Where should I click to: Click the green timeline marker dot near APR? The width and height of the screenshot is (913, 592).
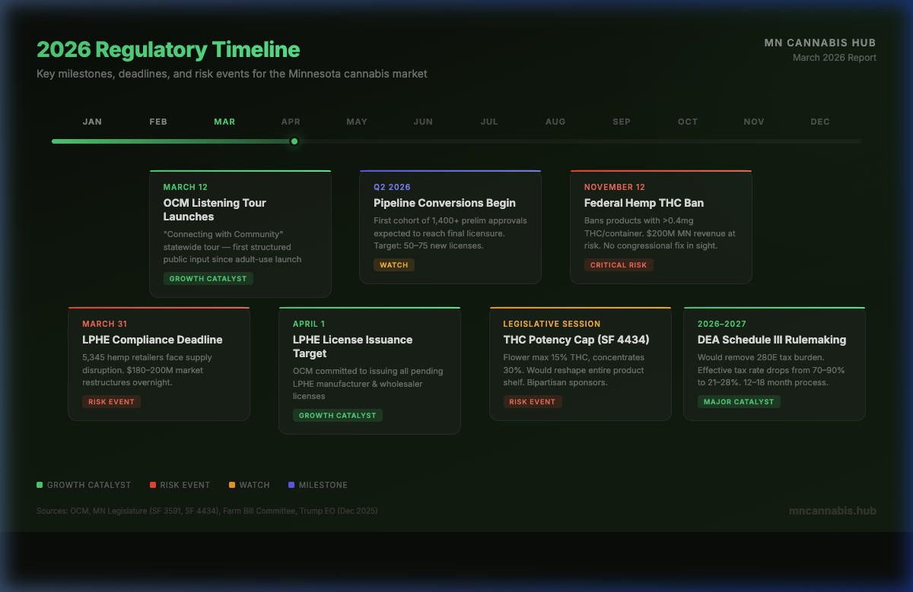click(x=293, y=141)
